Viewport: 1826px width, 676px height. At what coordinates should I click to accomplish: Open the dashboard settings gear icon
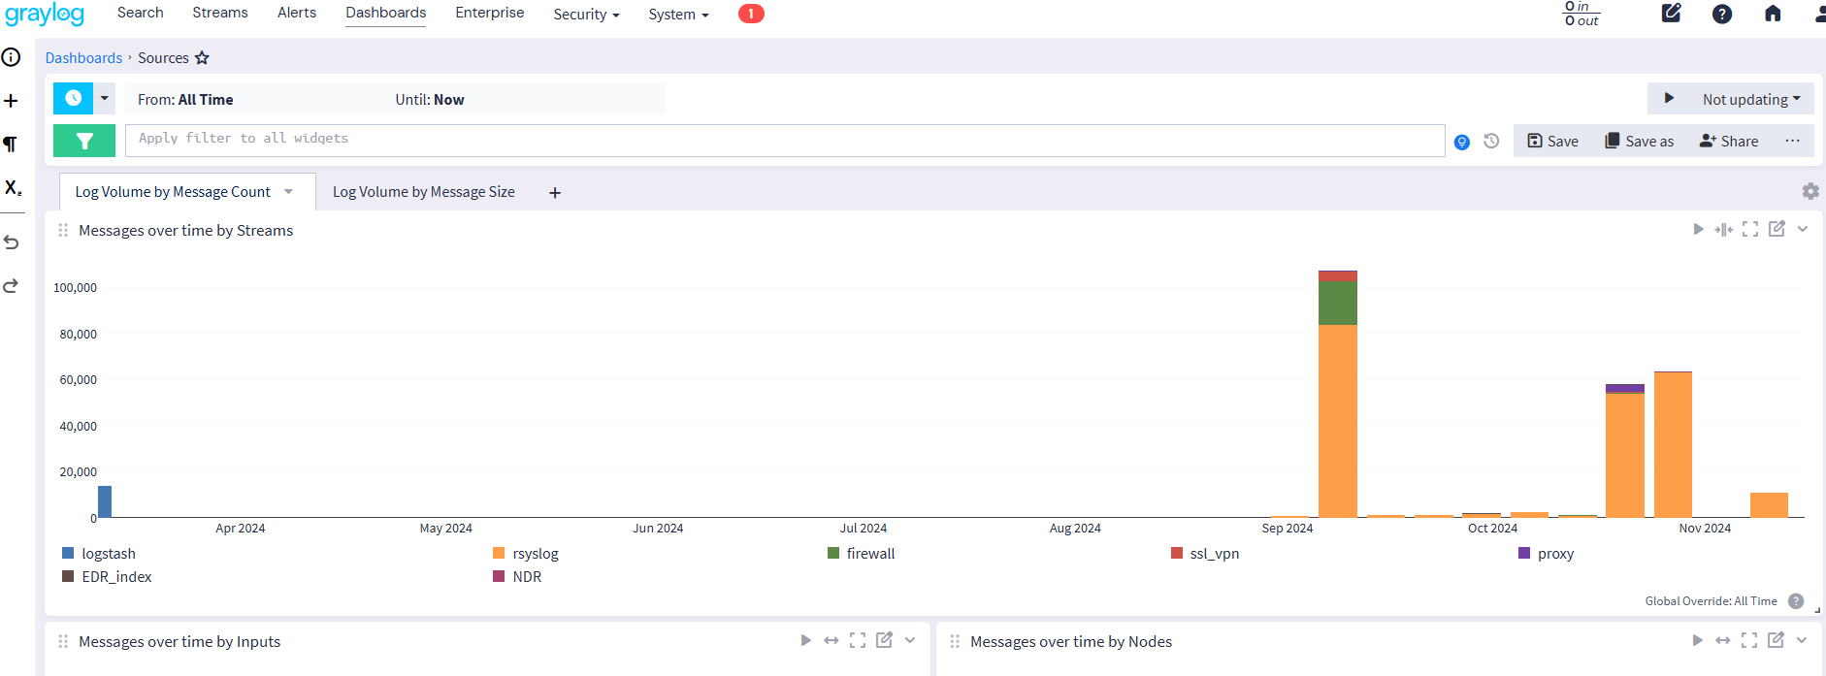point(1810,192)
